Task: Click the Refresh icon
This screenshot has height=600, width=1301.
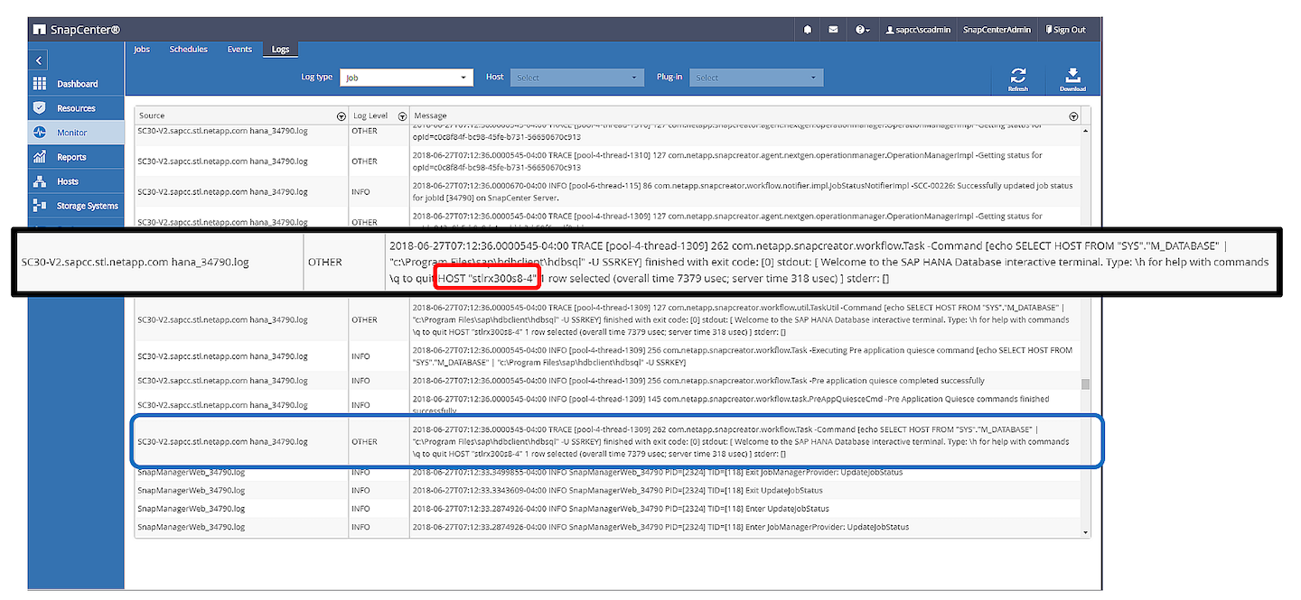Action: pyautogui.click(x=1017, y=76)
